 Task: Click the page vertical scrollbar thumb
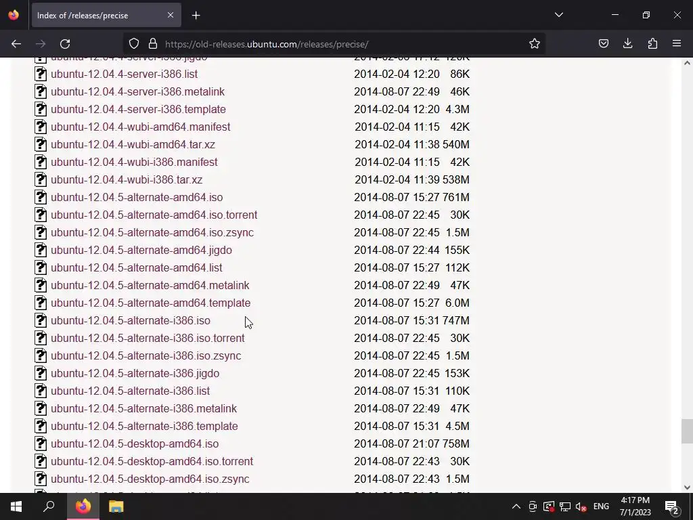pos(687,431)
